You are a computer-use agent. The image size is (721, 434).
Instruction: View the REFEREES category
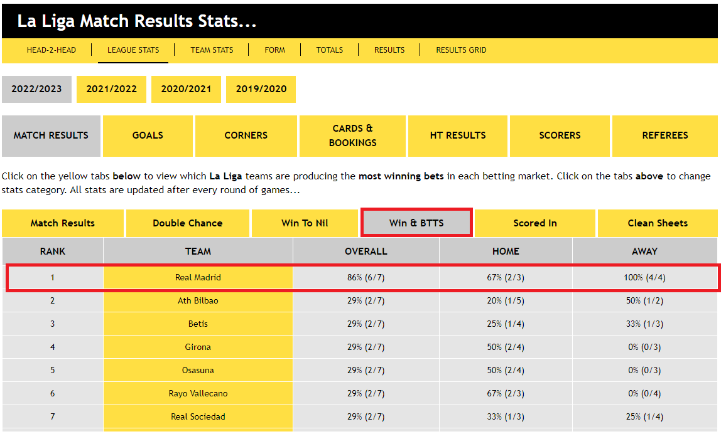tap(665, 135)
